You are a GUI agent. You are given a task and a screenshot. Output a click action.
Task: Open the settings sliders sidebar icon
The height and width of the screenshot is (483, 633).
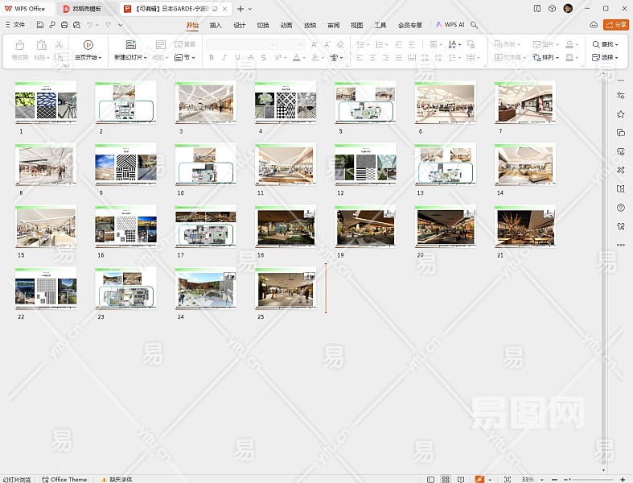(620, 96)
